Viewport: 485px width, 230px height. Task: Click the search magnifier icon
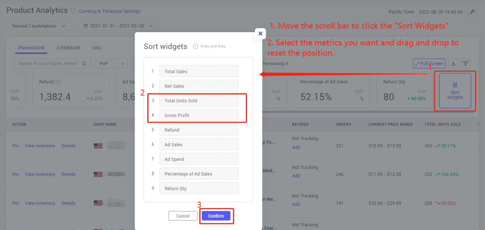(x=84, y=64)
